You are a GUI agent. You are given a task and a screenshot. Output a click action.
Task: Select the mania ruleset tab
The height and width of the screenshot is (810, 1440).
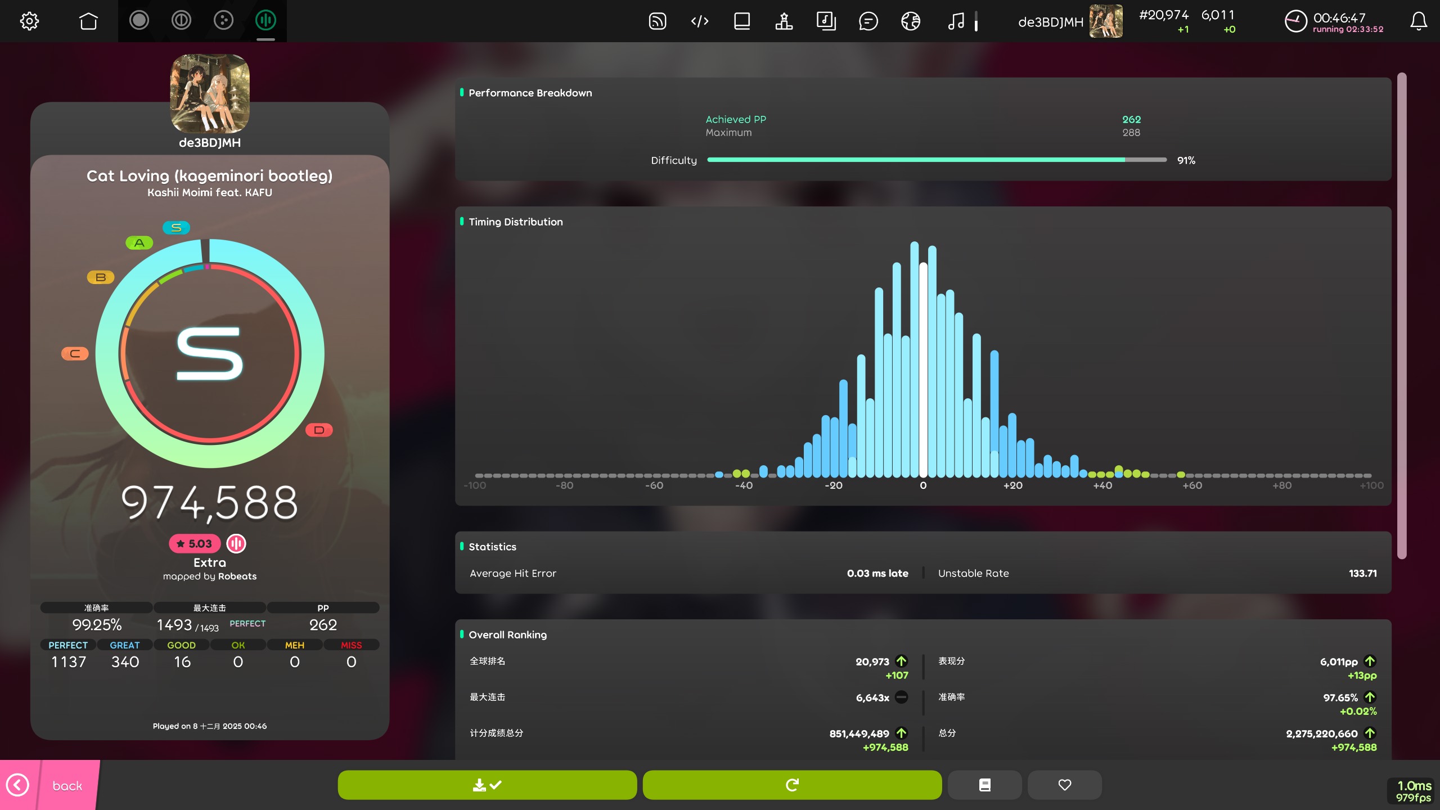pyautogui.click(x=265, y=21)
